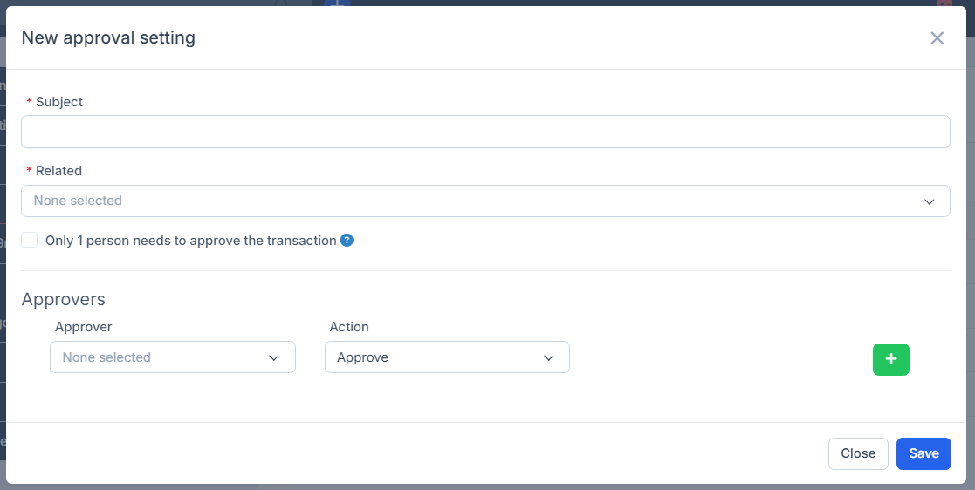
Task: Open the Action dropdown showing Approve
Action: coord(436,357)
